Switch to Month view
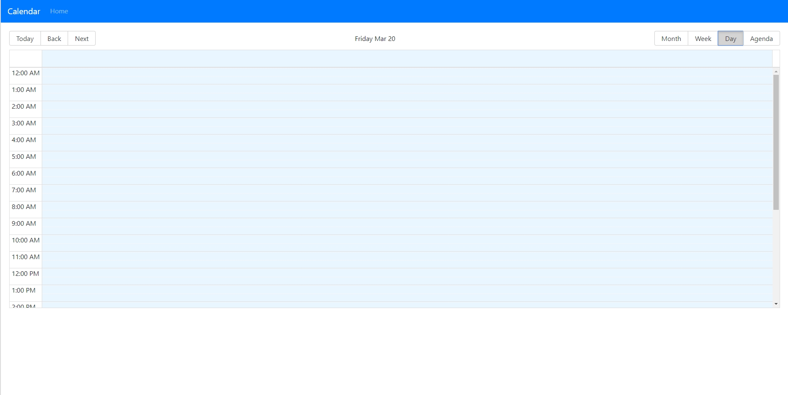 point(671,38)
